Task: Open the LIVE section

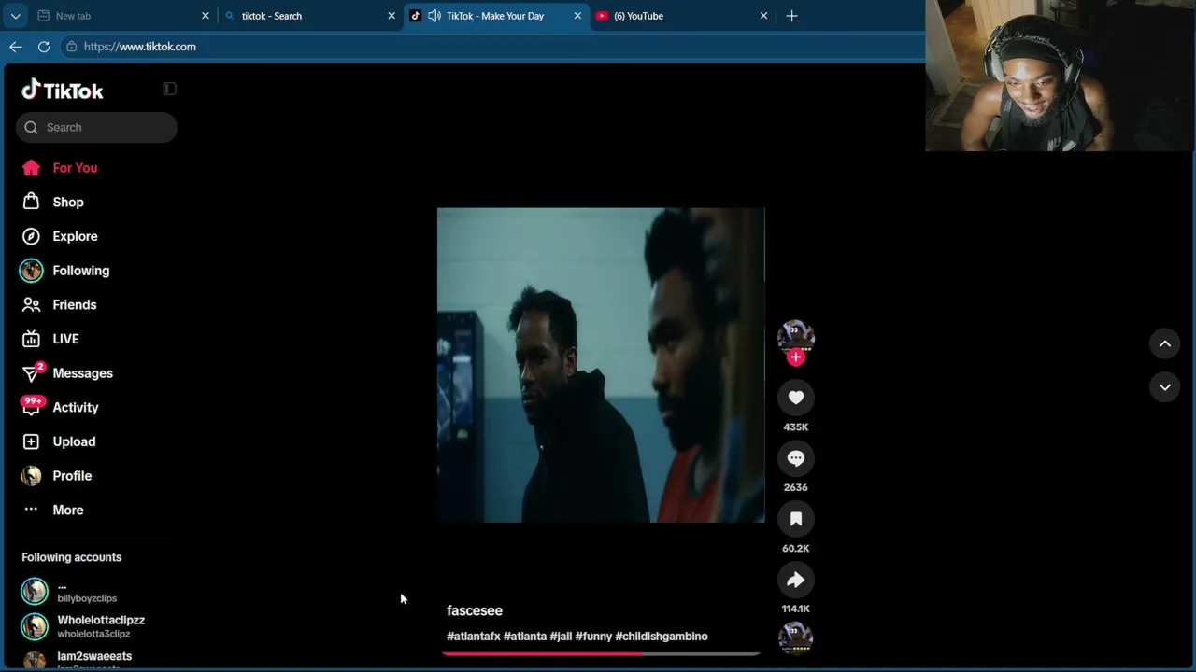Action: [65, 339]
